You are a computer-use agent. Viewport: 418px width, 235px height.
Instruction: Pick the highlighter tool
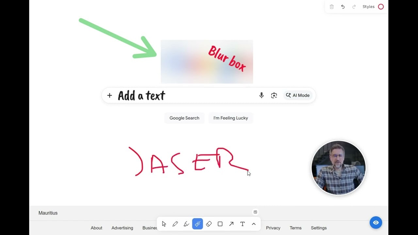tap(186, 224)
